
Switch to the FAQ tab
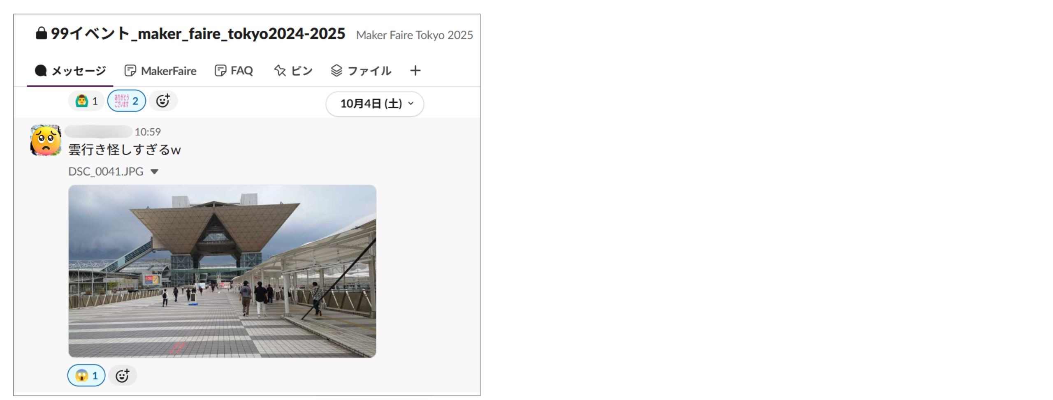(234, 71)
